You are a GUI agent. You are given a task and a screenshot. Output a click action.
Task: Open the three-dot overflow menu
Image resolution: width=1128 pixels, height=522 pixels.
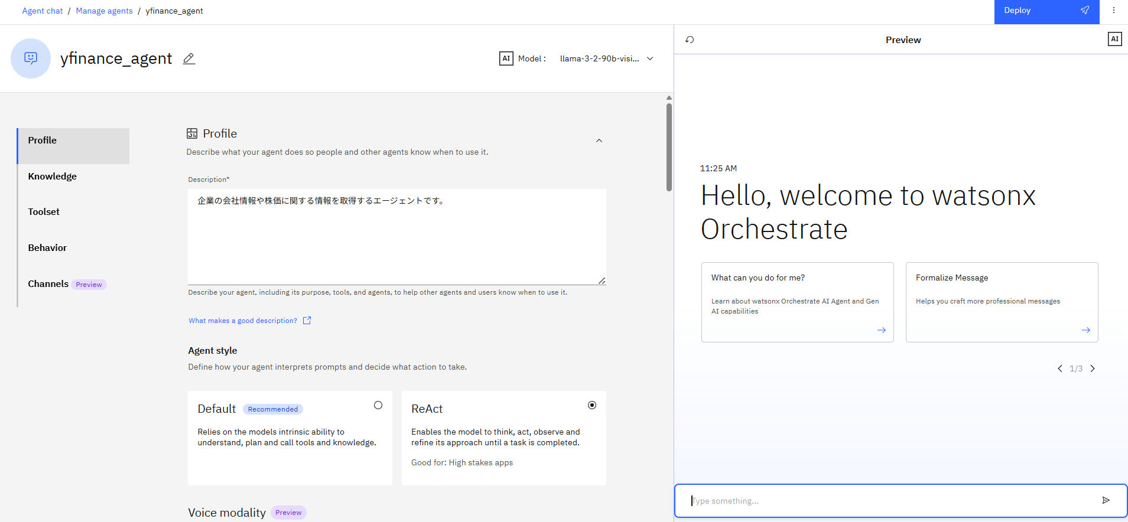1114,11
